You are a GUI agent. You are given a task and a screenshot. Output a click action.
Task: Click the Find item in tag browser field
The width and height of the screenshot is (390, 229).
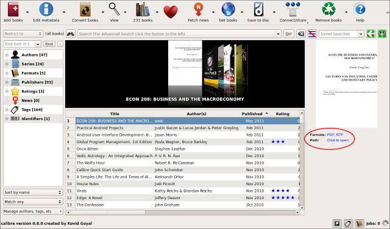coord(19,44)
